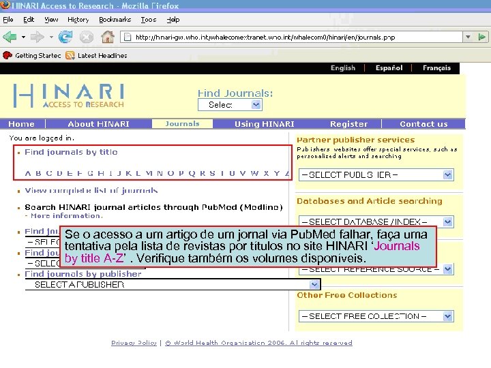Choose letter G in journal alphabet list
Image resolution: width=491 pixels, height=368 pixels.
pyautogui.click(x=90, y=173)
